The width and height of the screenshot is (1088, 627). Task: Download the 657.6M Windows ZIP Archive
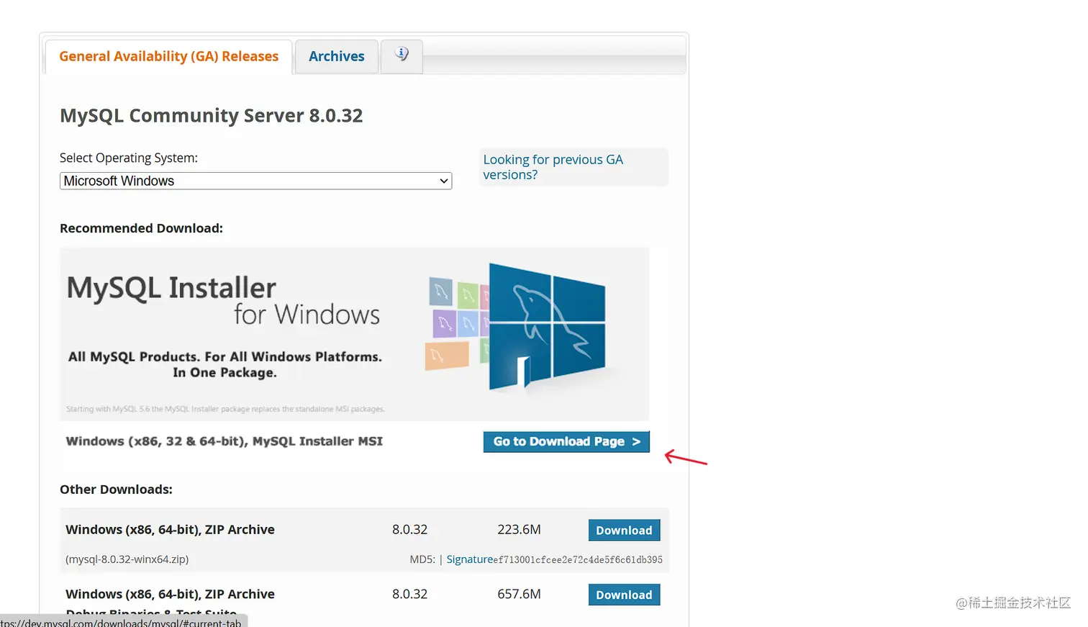624,595
